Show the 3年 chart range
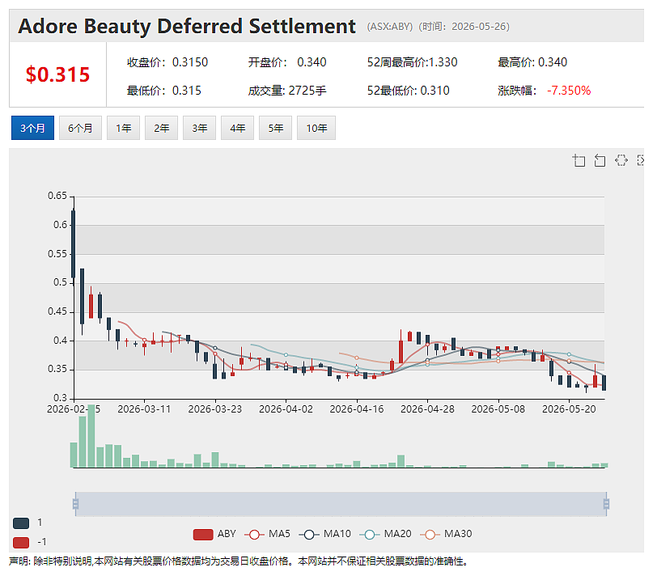657x580 pixels. (x=199, y=128)
